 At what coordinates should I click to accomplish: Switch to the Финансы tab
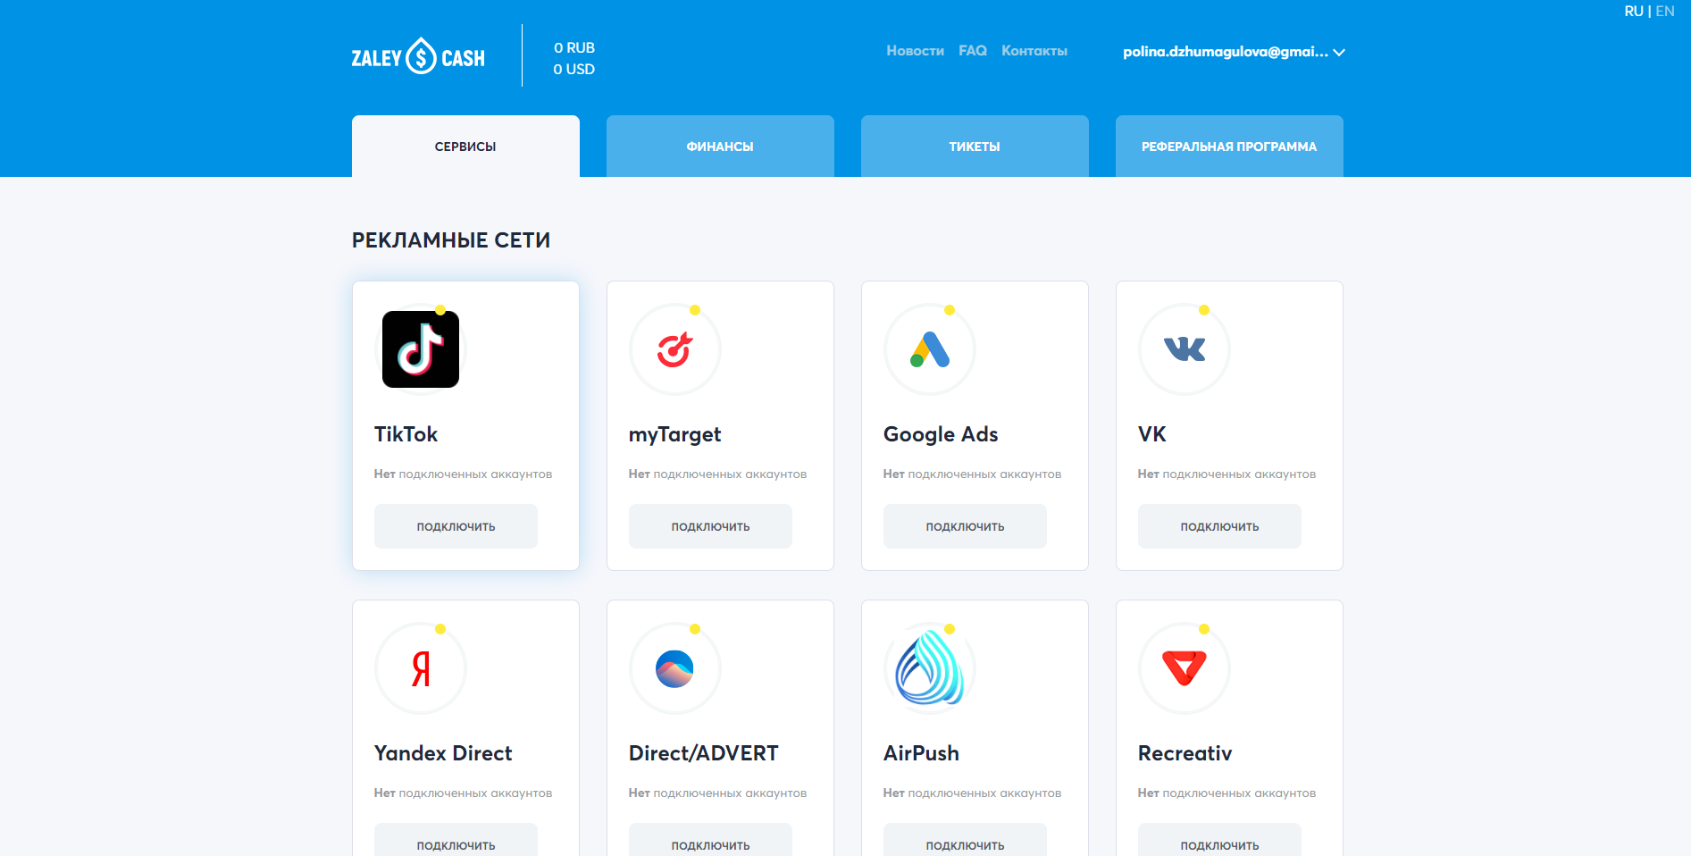coord(720,147)
